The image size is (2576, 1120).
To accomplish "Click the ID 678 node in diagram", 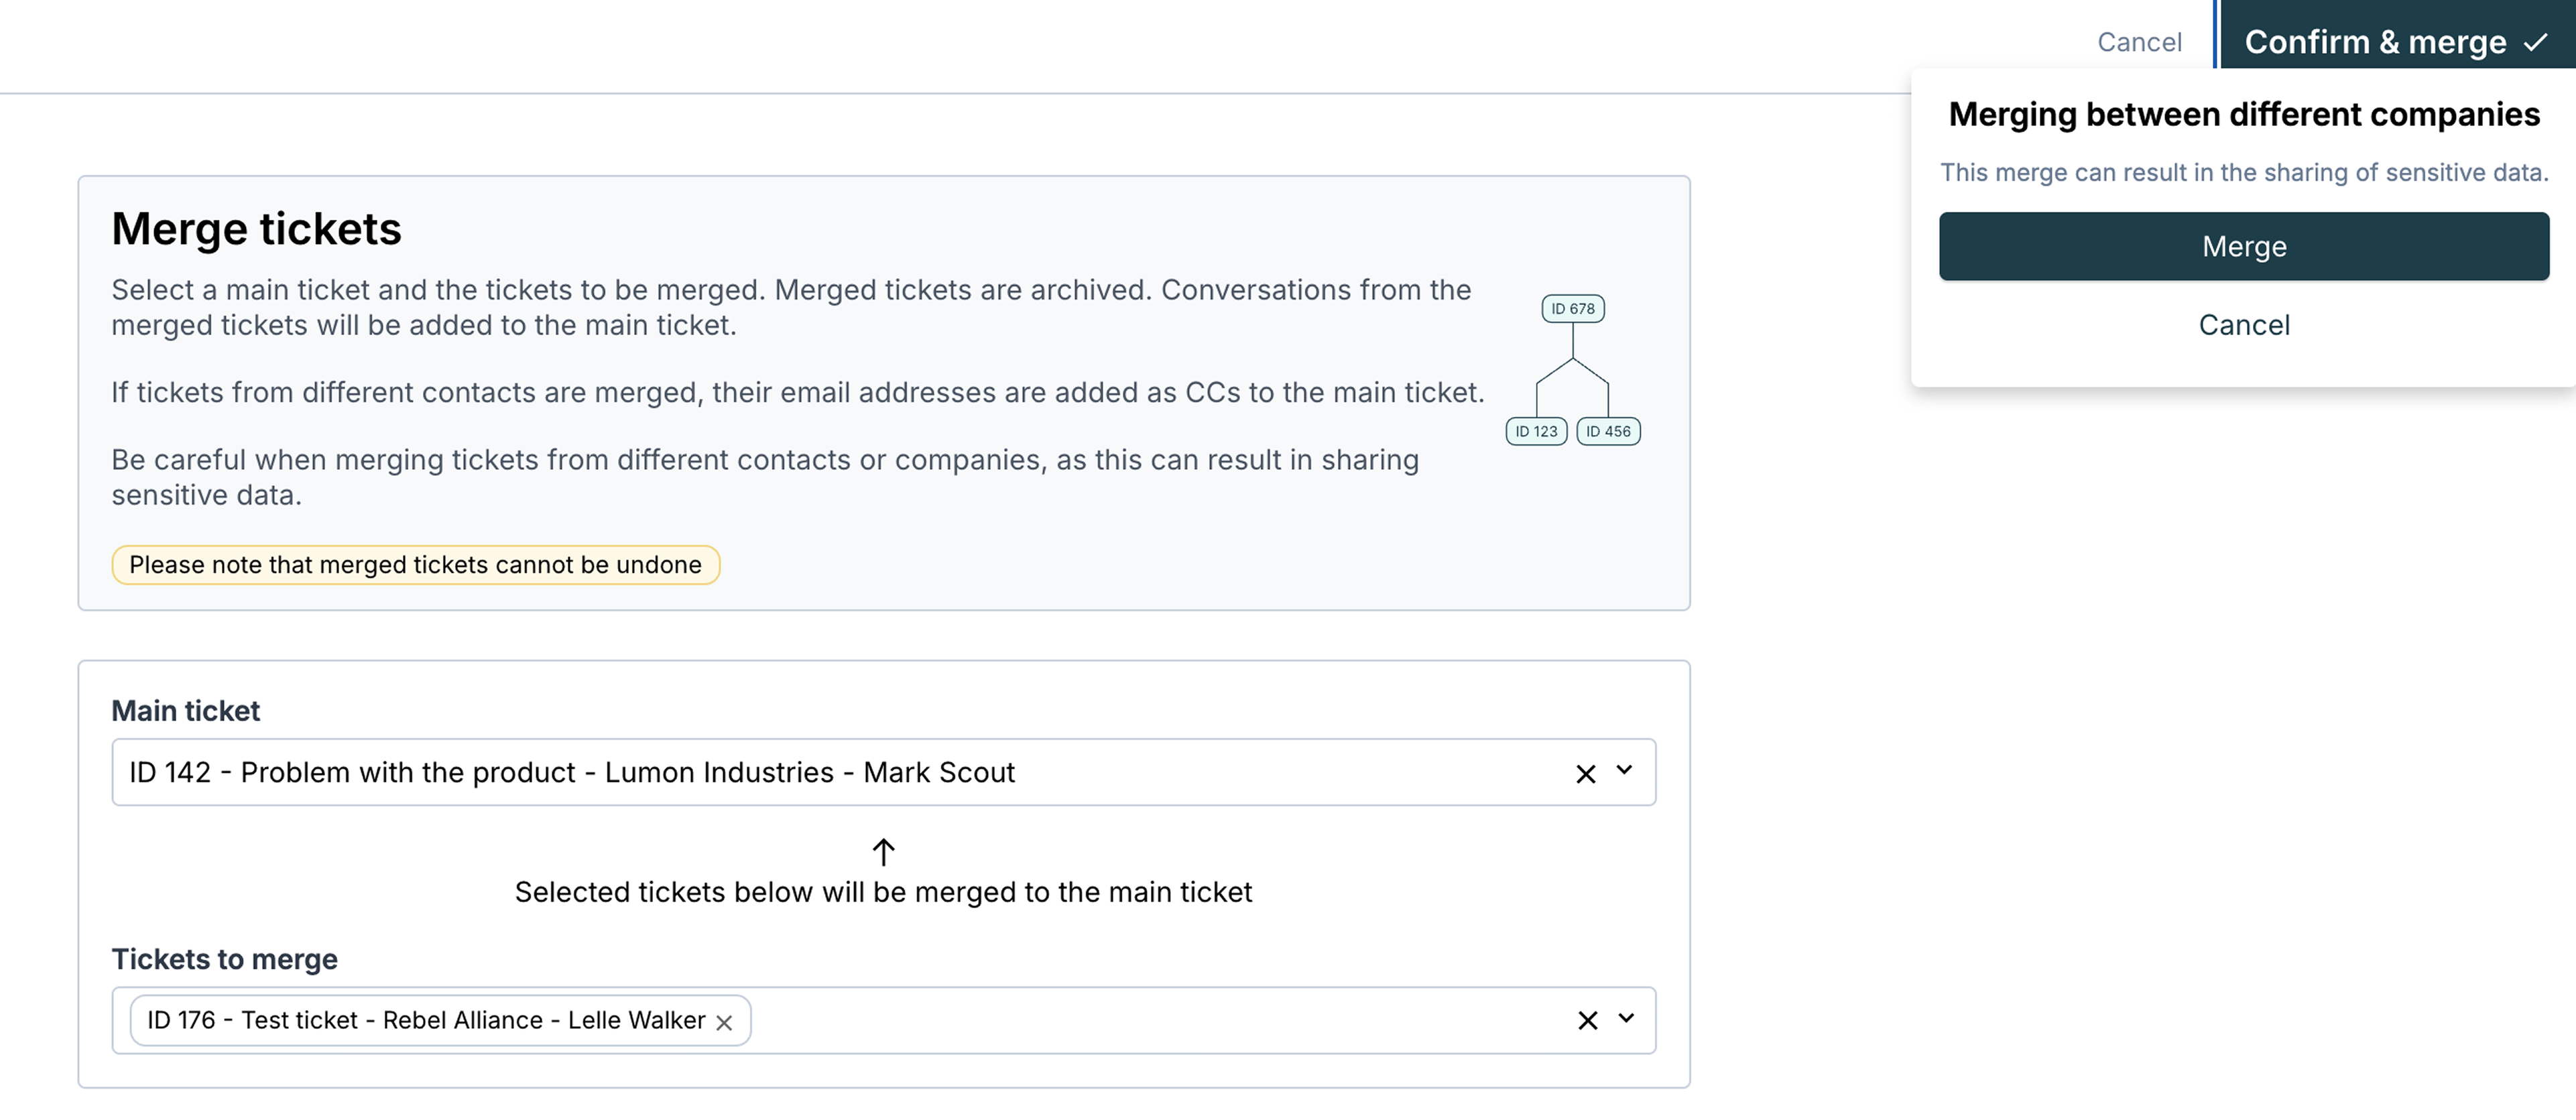I will (x=1572, y=309).
